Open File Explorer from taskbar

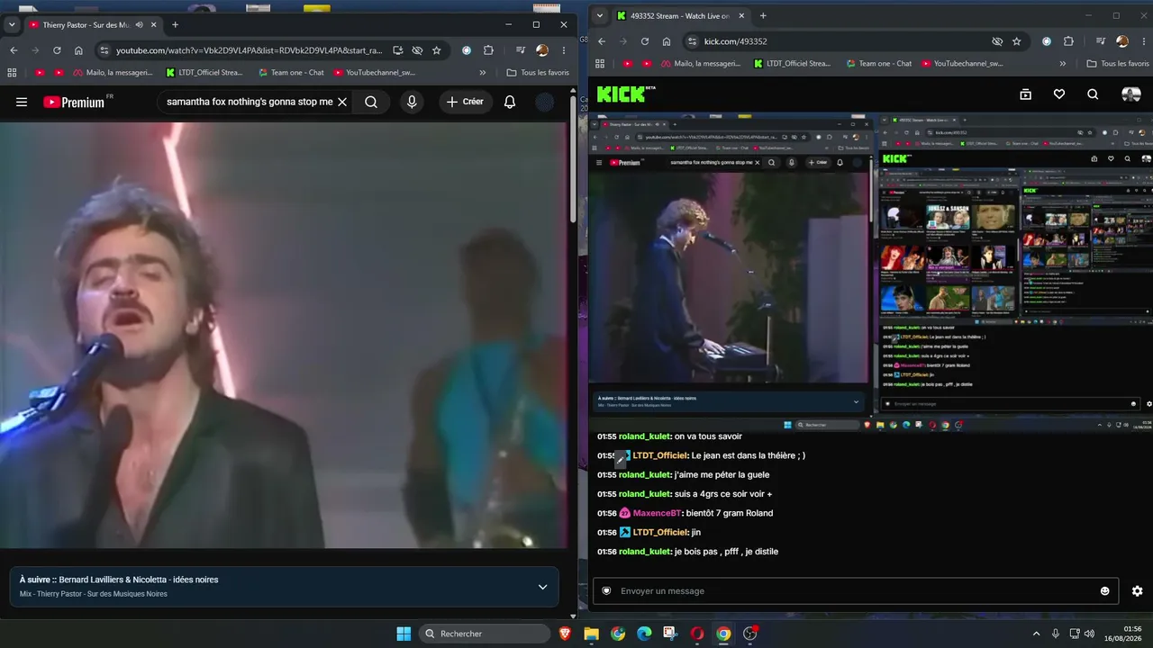pyautogui.click(x=592, y=634)
